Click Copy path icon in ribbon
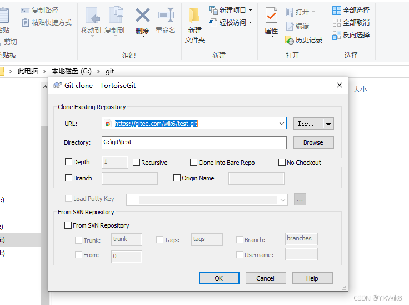 [x=25, y=11]
